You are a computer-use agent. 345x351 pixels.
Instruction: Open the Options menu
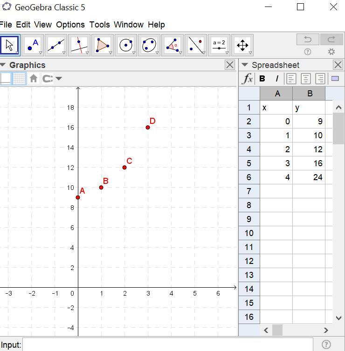[x=70, y=25]
